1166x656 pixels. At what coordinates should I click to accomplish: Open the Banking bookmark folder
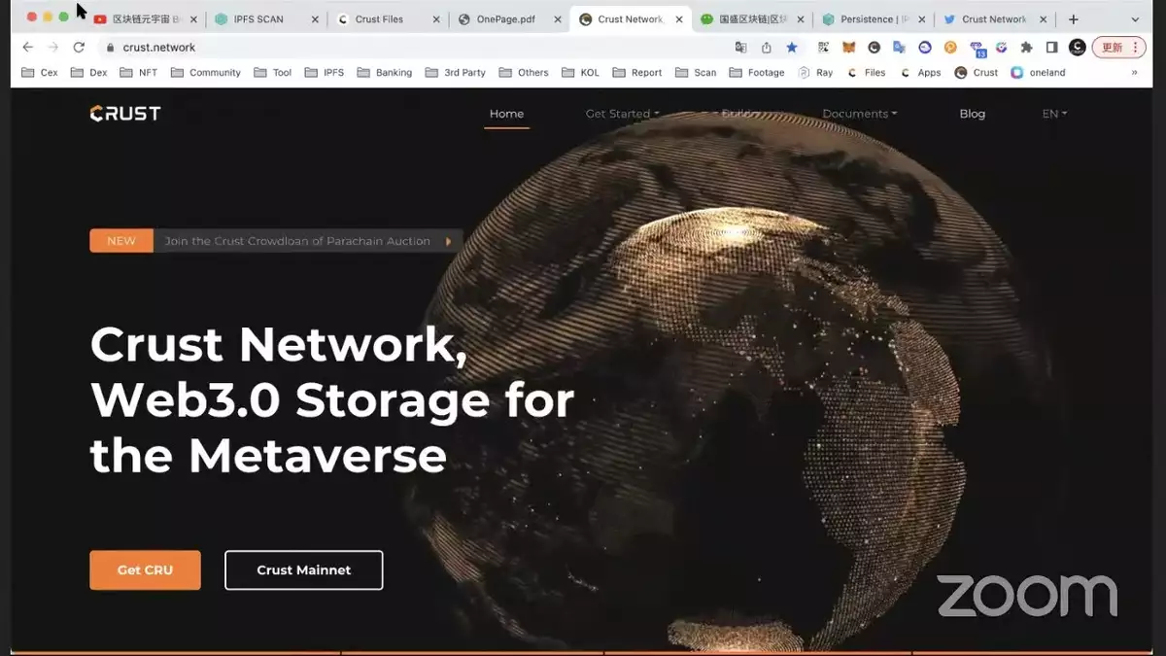(385, 73)
